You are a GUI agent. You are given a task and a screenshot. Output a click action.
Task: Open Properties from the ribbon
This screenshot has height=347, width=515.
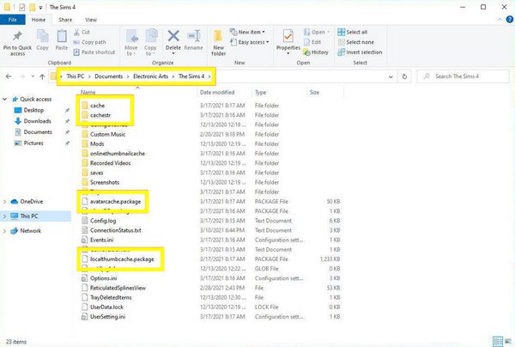coord(288,40)
